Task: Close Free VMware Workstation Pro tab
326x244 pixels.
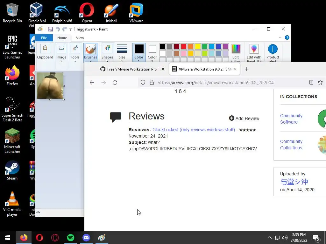Action: 163,69
